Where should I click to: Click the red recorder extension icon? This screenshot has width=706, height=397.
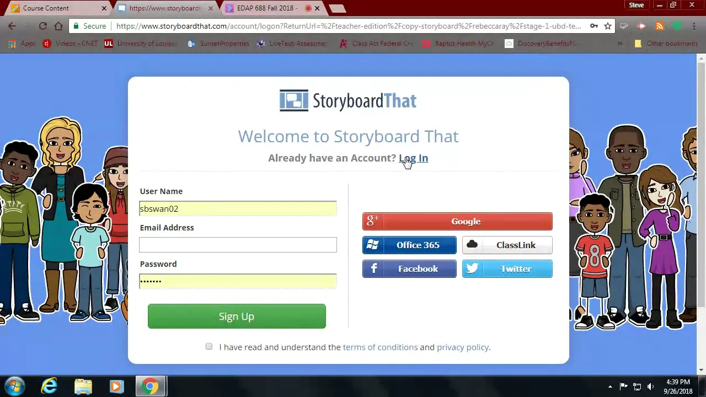[641, 26]
